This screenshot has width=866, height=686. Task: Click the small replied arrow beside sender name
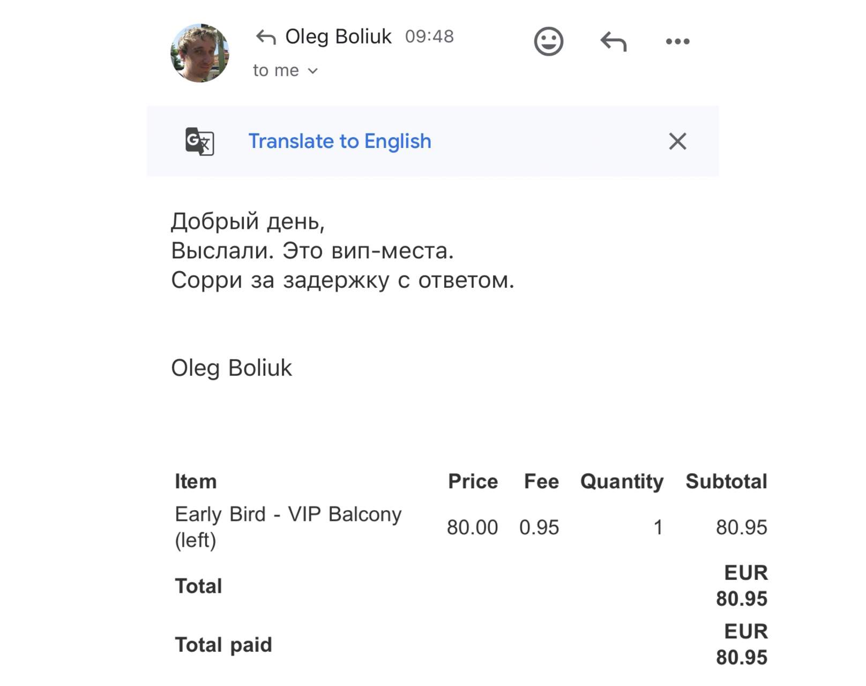[266, 37]
